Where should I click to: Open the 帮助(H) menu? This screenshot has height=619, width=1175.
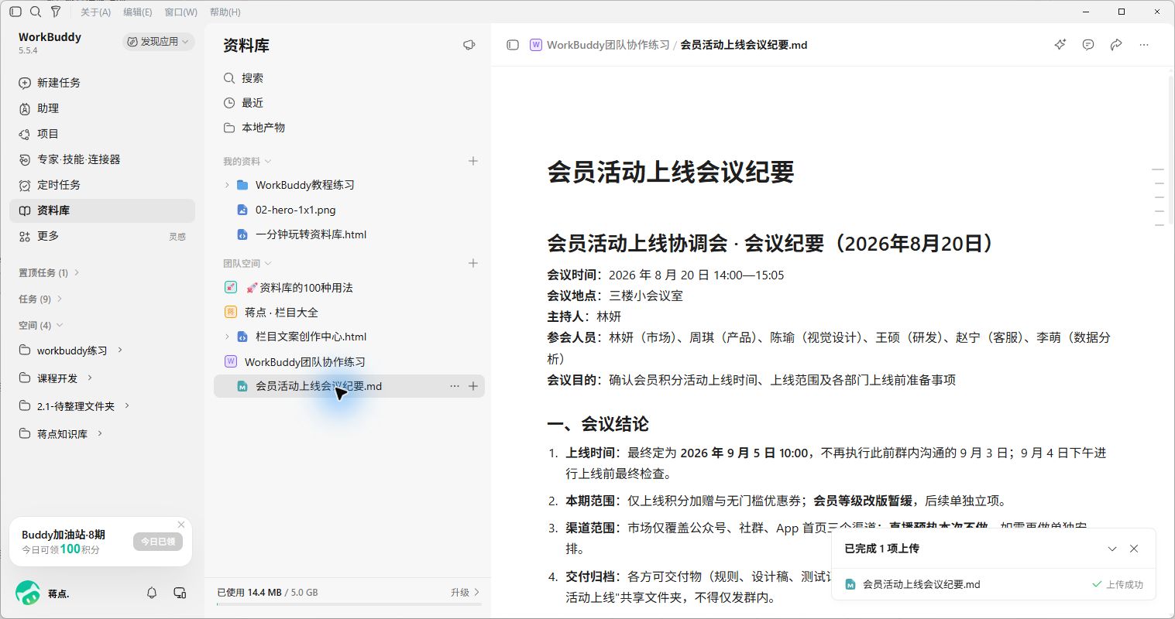225,12
